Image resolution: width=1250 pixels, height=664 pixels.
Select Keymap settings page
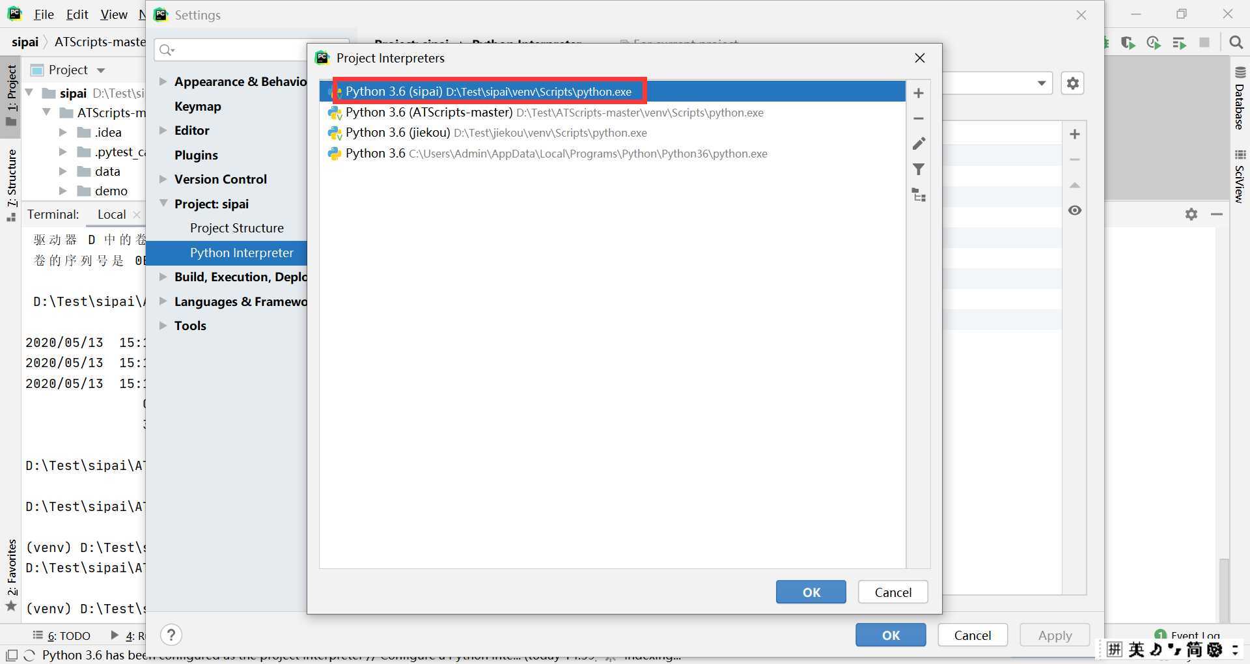tap(198, 106)
